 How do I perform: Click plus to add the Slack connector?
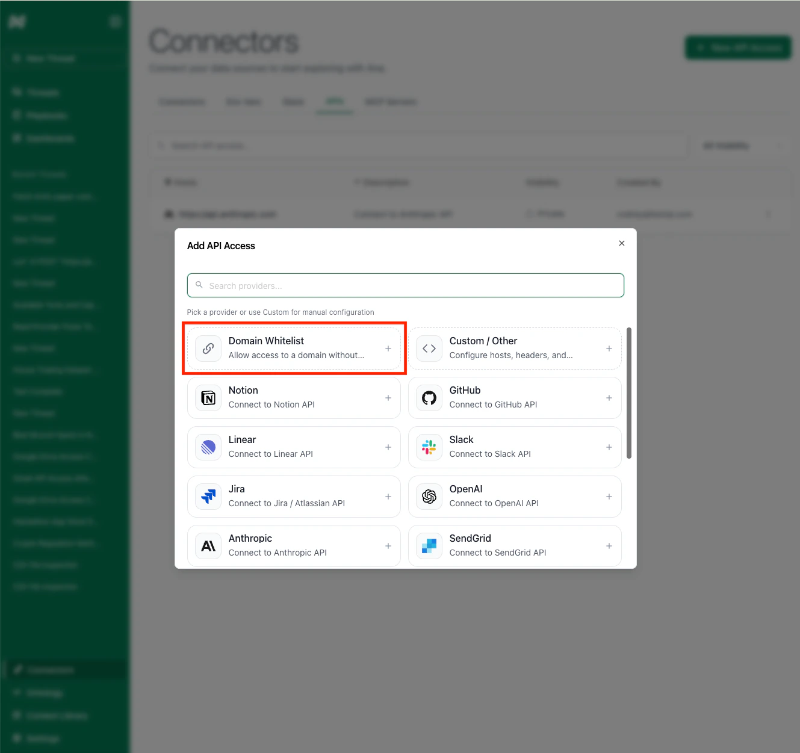point(609,447)
